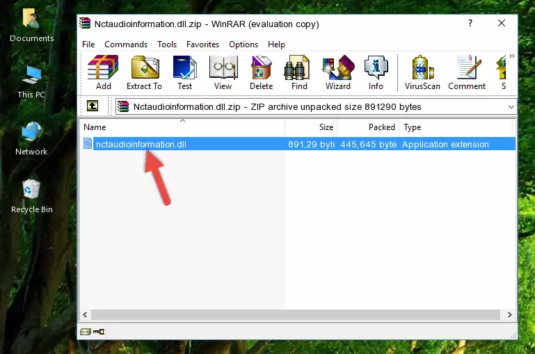Click the WinRAR title bar app icon
Image resolution: width=535 pixels, height=354 pixels.
tap(85, 23)
